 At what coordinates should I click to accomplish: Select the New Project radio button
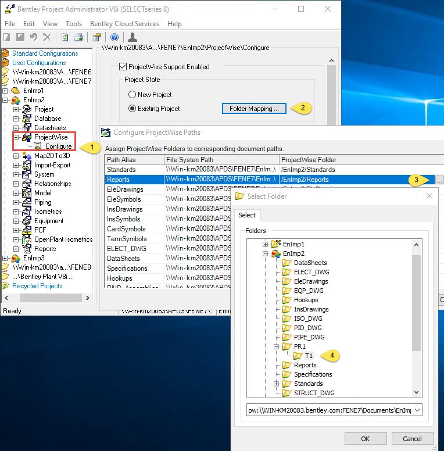tap(132, 94)
